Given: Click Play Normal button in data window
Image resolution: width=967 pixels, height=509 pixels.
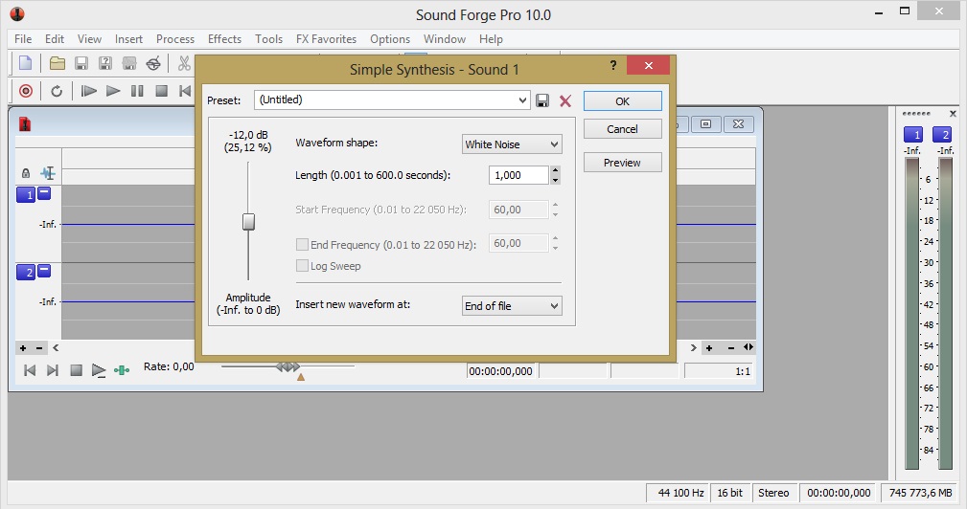Looking at the screenshot, I should 99,370.
